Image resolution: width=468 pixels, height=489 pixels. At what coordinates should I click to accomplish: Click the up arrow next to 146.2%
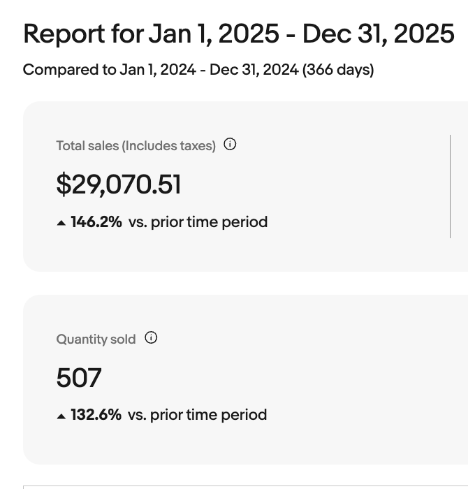tap(61, 223)
